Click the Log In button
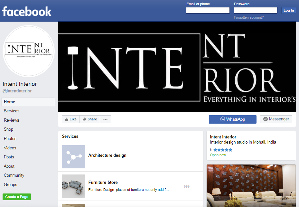 pos(288,10)
